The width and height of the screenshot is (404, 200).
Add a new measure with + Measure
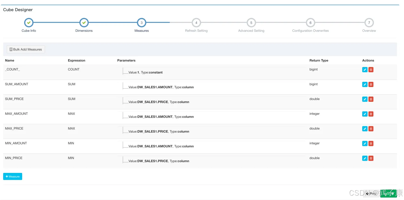(x=13, y=177)
